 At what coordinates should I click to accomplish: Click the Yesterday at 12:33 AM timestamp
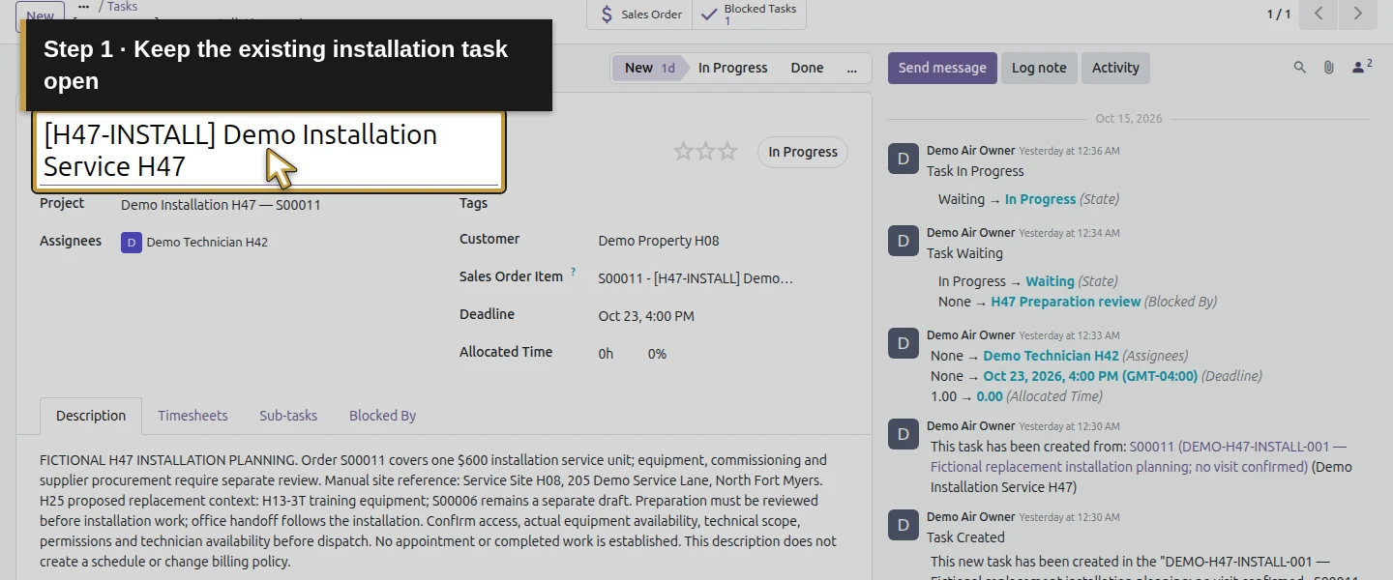[1069, 335]
